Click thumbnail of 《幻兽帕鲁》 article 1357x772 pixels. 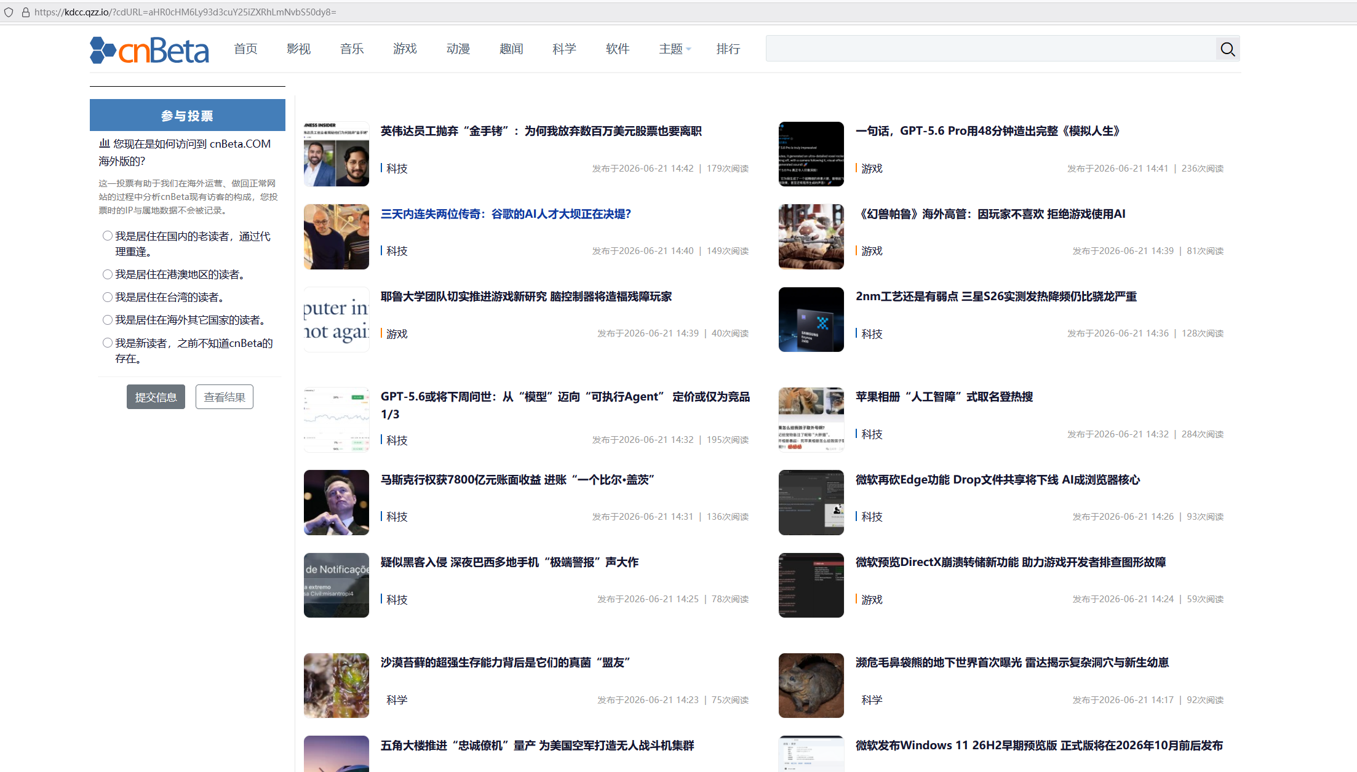811,237
